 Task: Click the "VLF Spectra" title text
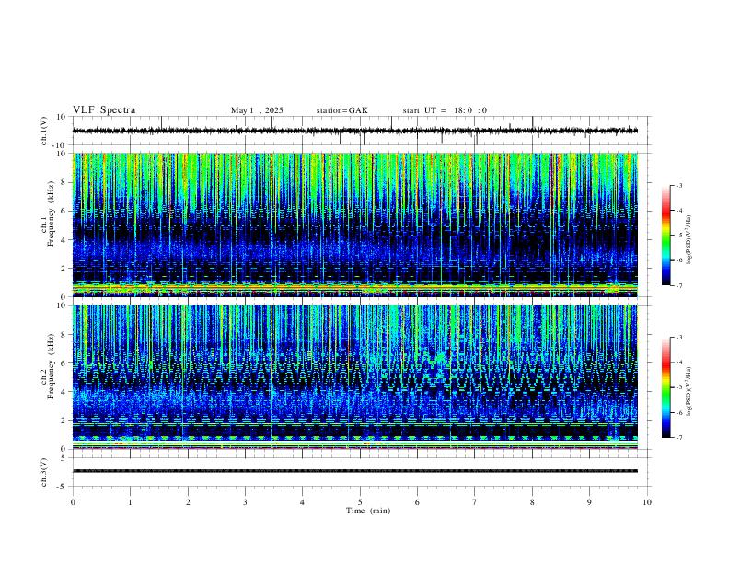(104, 110)
